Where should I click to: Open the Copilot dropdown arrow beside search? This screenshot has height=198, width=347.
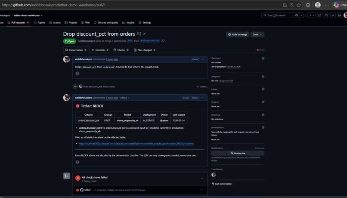[x=301, y=15]
